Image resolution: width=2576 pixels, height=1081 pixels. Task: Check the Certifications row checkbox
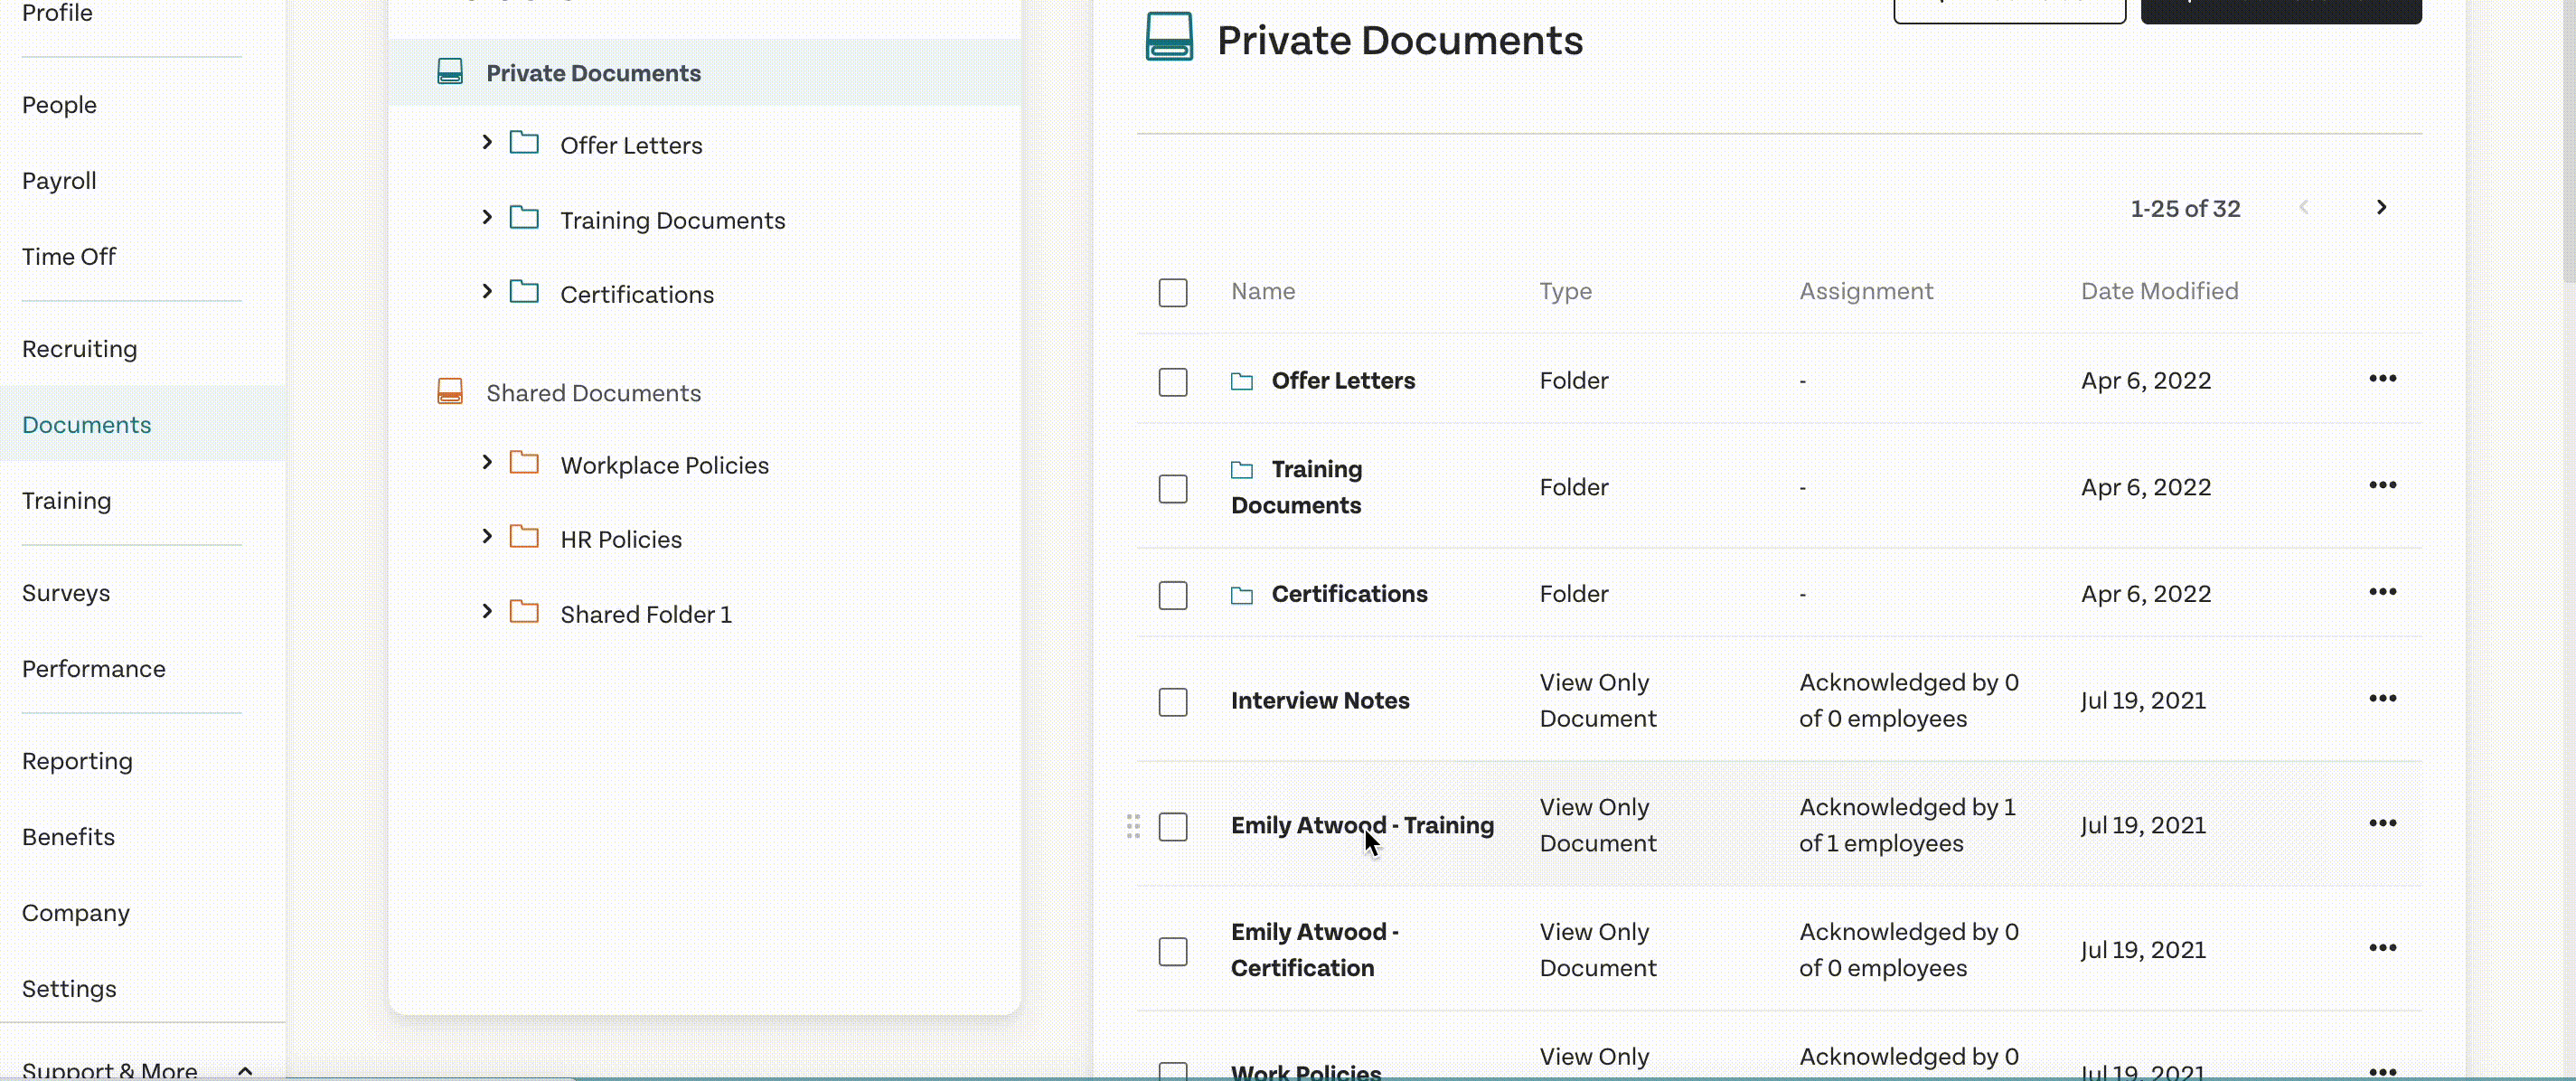(1173, 595)
